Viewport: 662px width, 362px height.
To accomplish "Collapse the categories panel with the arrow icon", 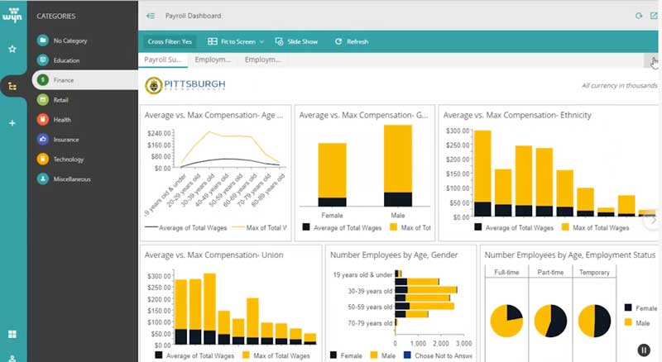I will point(150,16).
